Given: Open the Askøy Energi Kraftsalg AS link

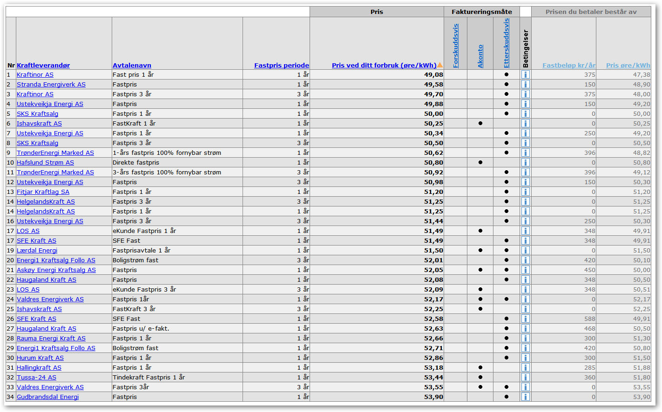Looking at the screenshot, I should [56, 270].
